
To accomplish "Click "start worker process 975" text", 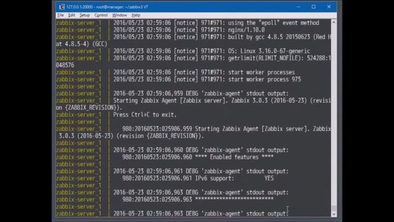I will point(264,80).
